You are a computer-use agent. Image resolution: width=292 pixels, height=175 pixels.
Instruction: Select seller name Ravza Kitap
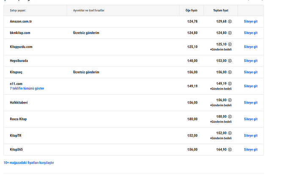coord(18,119)
